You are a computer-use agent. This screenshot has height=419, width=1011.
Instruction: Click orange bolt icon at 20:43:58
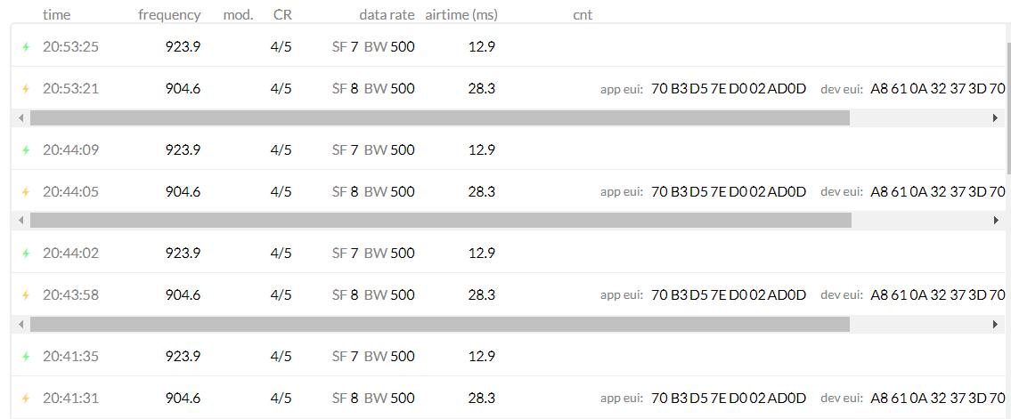[26, 294]
